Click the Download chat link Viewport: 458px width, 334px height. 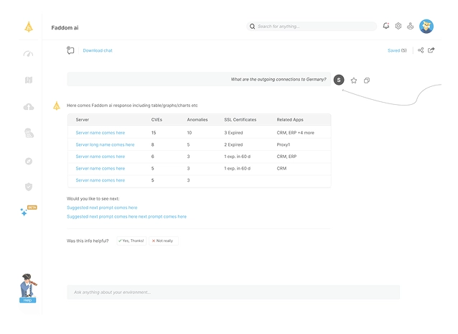click(x=98, y=50)
